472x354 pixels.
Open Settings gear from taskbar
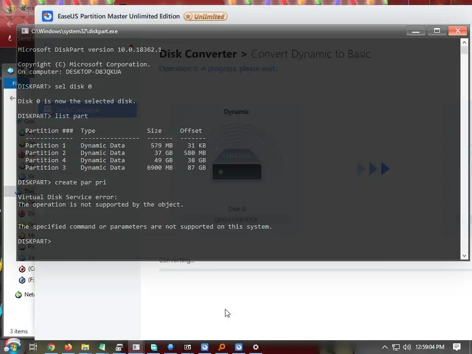coord(255,347)
